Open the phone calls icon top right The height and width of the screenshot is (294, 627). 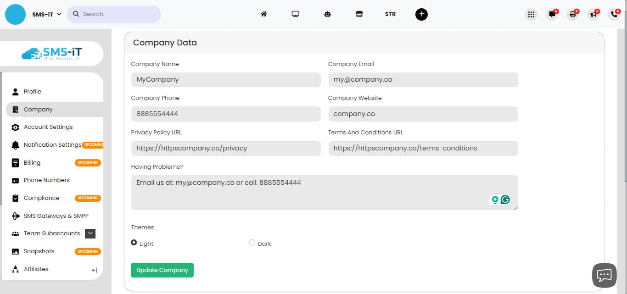[614, 14]
